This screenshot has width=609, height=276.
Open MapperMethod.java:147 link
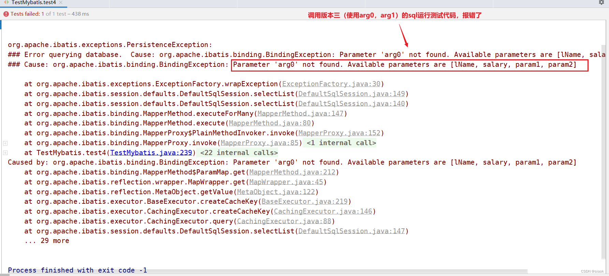301,114
